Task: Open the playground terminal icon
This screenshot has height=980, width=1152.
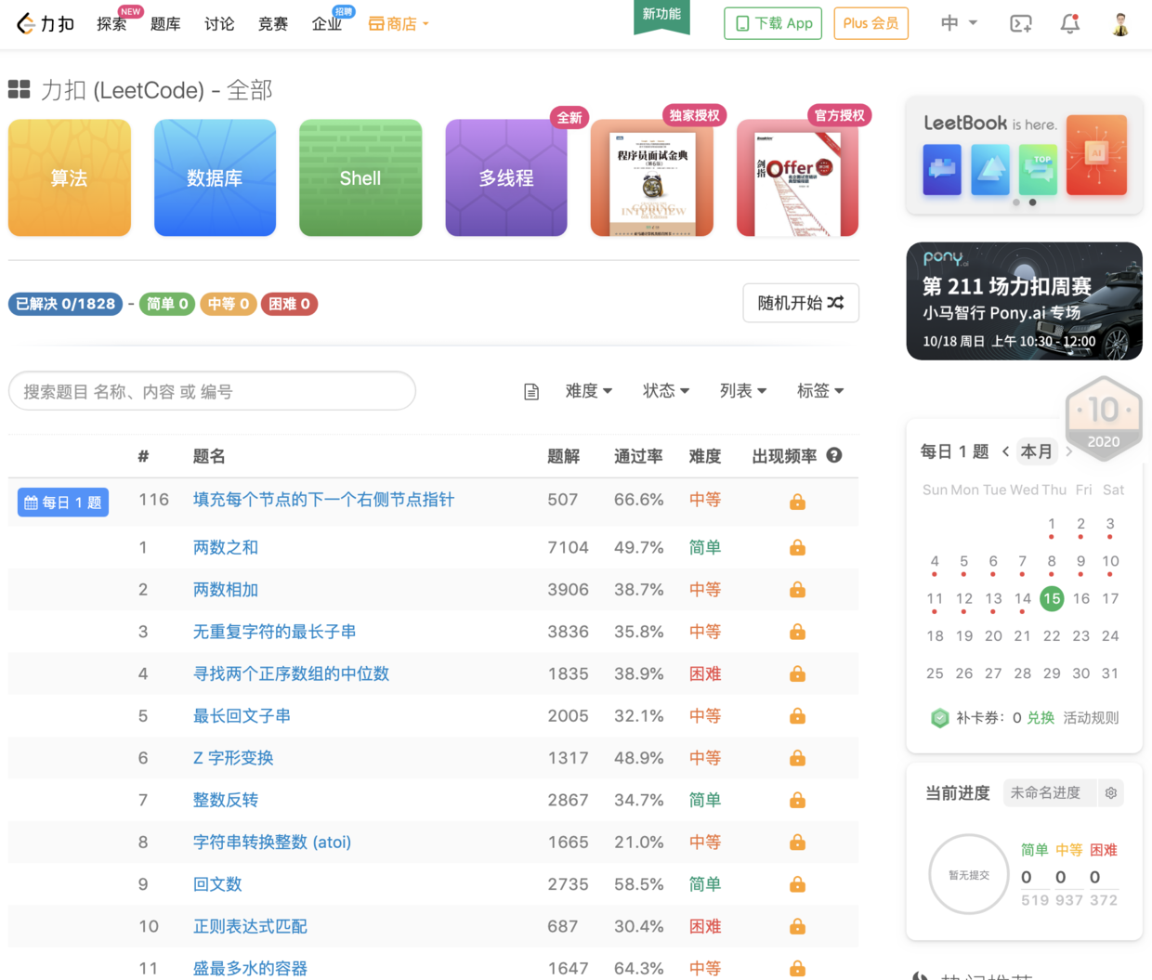Action: 1021,24
